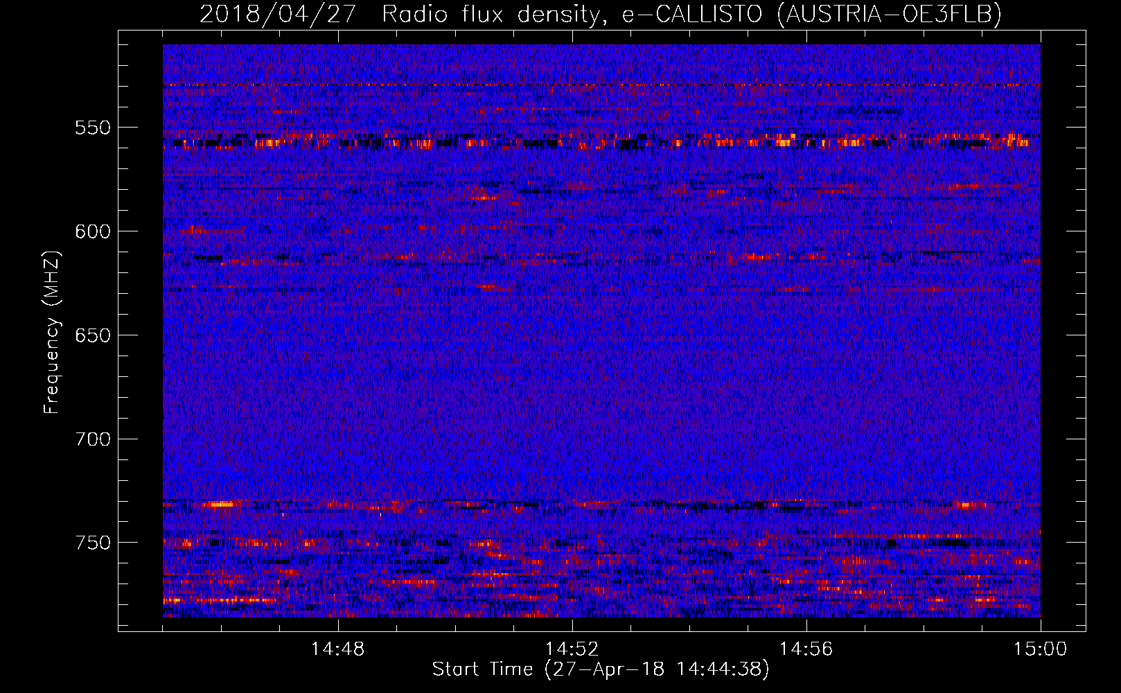The image size is (1121, 693).
Task: Select the "Frequency (MHZ)" axis label
Action: (x=52, y=332)
